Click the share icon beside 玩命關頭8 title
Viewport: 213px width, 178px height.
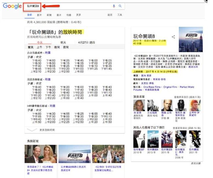(173, 37)
